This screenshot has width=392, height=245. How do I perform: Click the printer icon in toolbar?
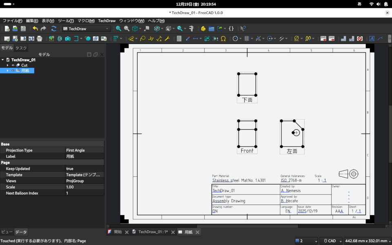coord(40,38)
